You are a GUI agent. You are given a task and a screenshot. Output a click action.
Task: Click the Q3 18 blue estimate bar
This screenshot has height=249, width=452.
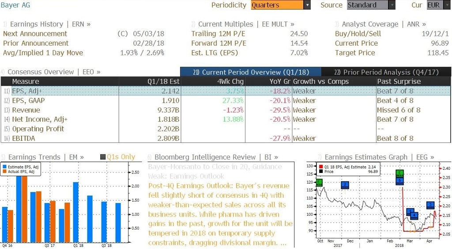click(104, 222)
